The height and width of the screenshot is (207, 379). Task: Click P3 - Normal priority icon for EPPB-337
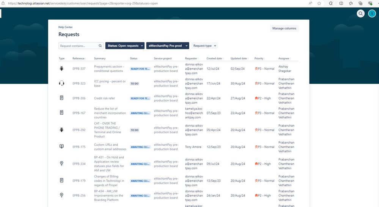256,68
